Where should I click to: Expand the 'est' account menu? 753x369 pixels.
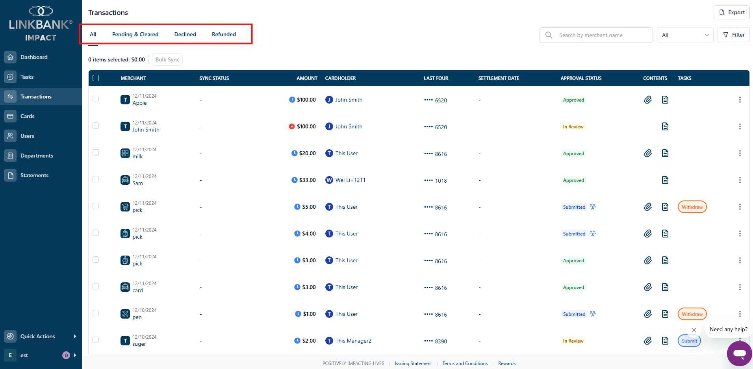(x=75, y=355)
